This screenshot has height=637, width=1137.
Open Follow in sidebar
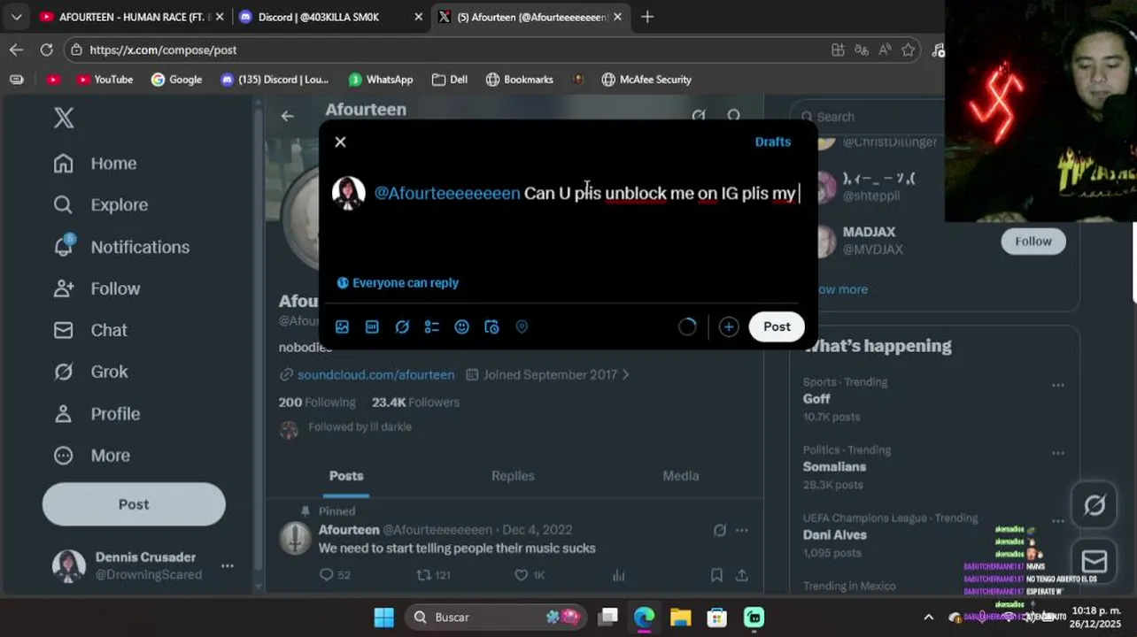click(x=97, y=288)
